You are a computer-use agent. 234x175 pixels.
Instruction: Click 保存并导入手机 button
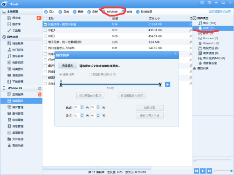(150, 116)
